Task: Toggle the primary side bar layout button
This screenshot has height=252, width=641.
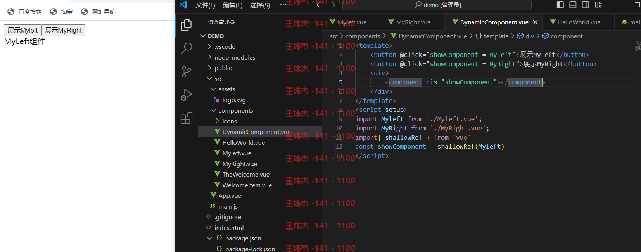Action: pos(560,5)
